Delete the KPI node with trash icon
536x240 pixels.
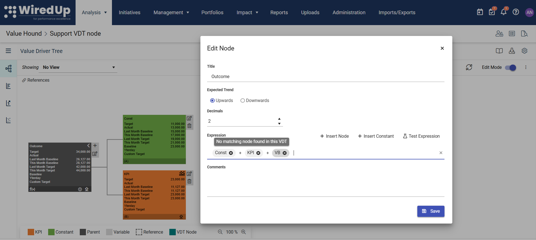189,181
